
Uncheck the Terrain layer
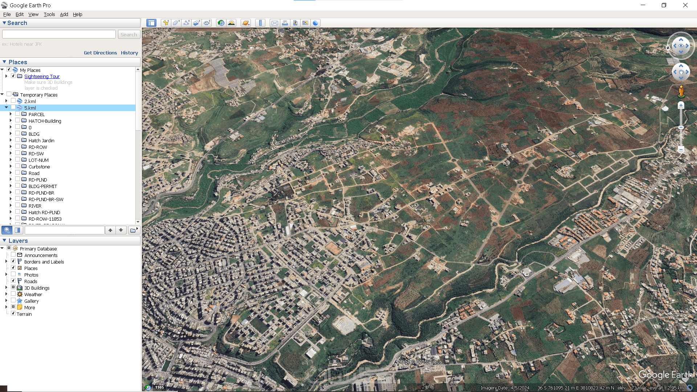pos(13,314)
